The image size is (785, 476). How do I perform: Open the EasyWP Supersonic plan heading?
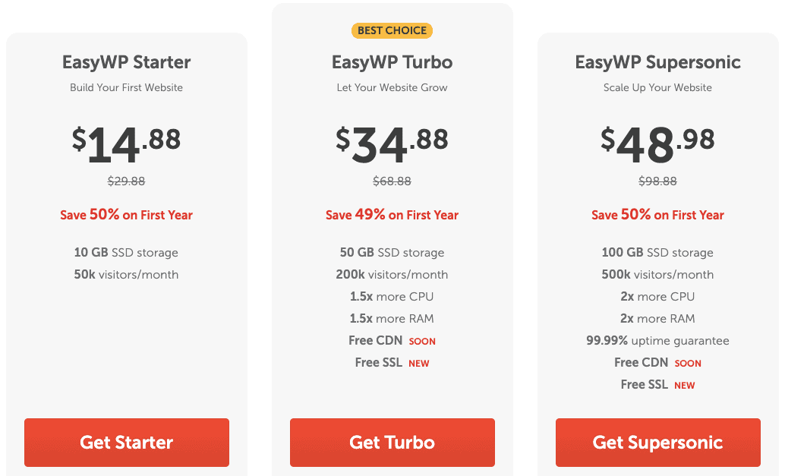point(658,62)
